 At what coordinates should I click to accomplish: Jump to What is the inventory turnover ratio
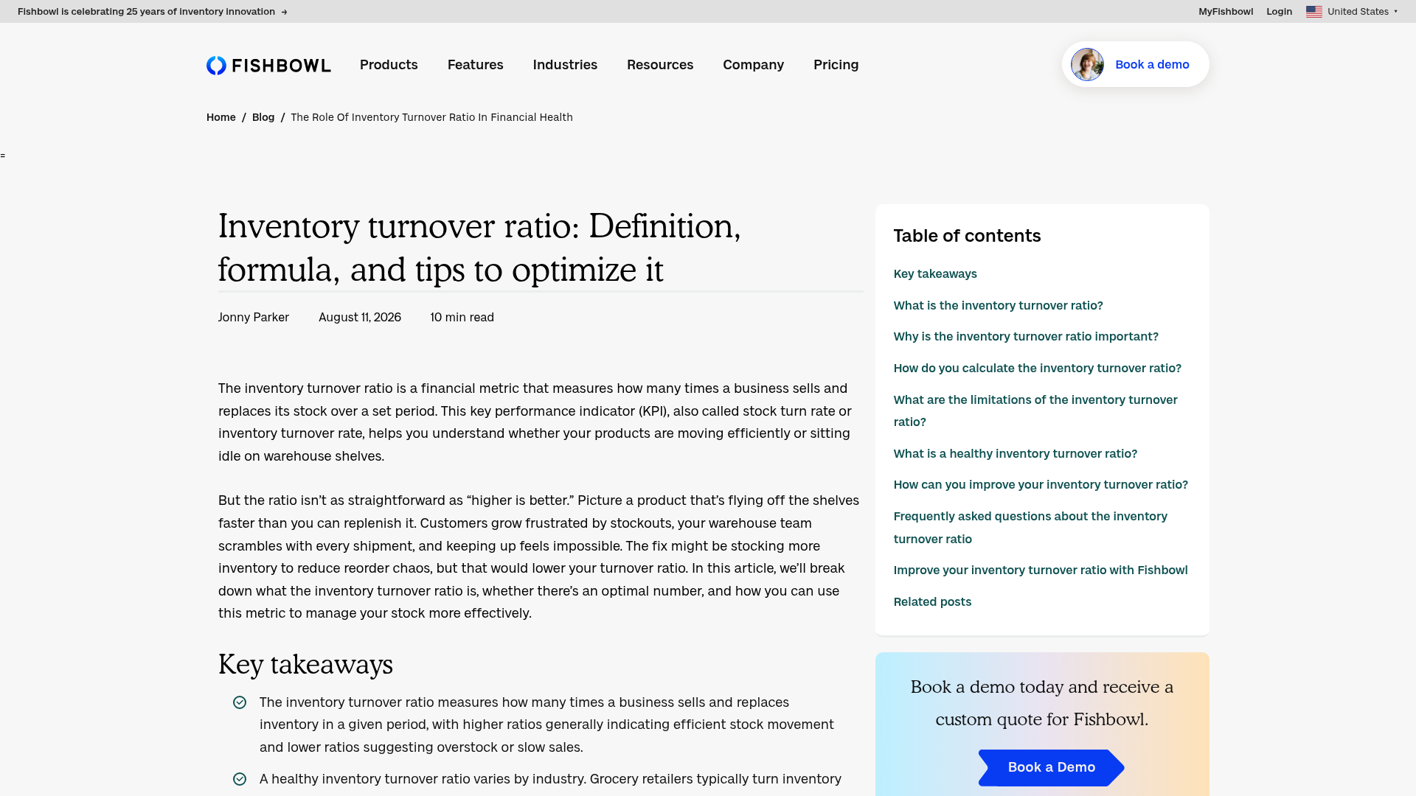998,305
